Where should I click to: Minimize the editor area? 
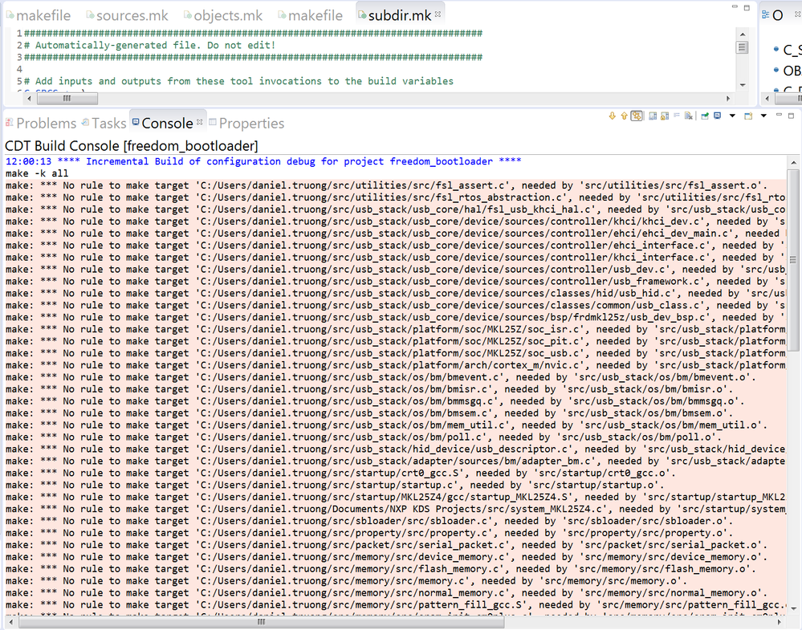(x=735, y=6)
